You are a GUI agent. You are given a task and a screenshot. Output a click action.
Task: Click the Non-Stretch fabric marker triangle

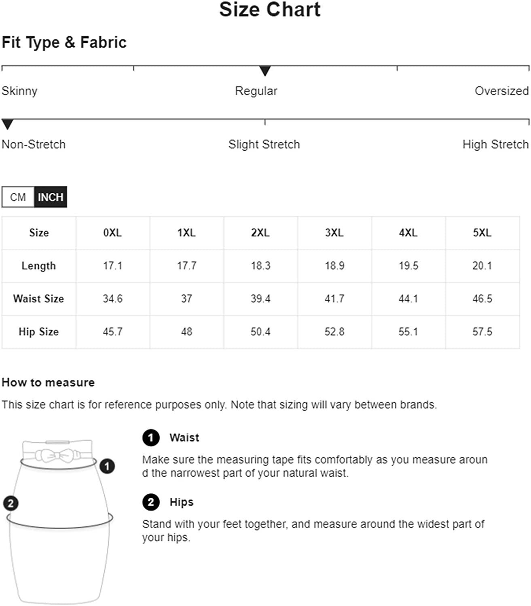(x=7, y=124)
